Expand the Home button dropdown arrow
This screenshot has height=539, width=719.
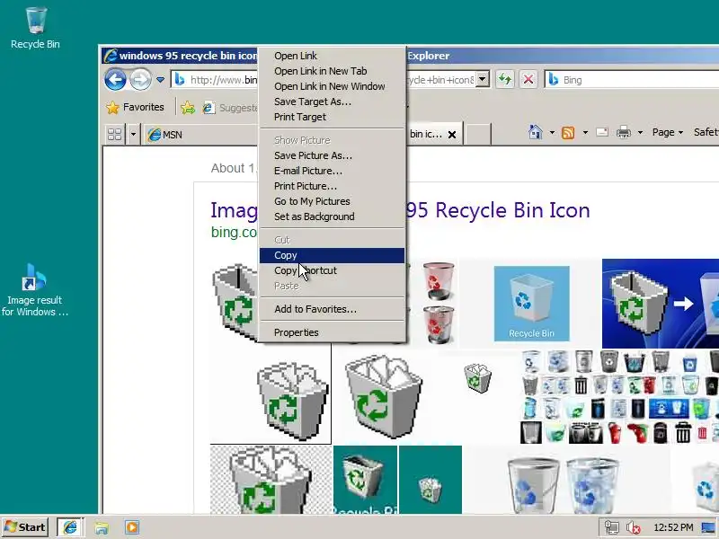552,133
